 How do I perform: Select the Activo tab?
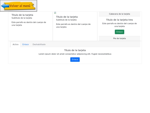tap(16, 44)
